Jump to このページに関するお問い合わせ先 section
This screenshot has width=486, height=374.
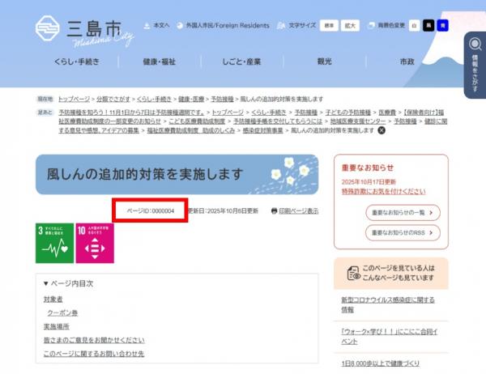pyautogui.click(x=94, y=354)
